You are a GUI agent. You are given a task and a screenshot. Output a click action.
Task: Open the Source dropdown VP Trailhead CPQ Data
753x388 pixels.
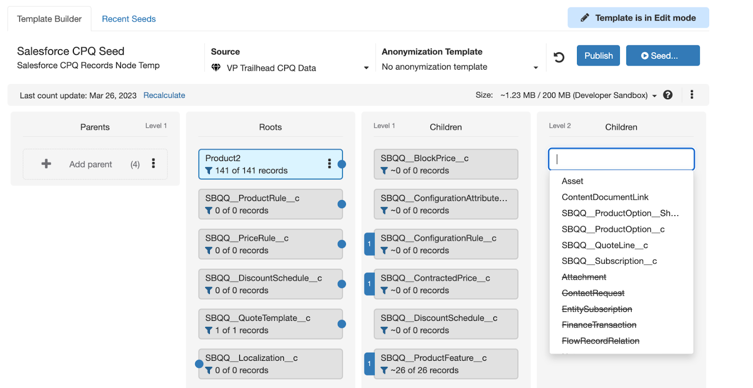click(x=290, y=68)
